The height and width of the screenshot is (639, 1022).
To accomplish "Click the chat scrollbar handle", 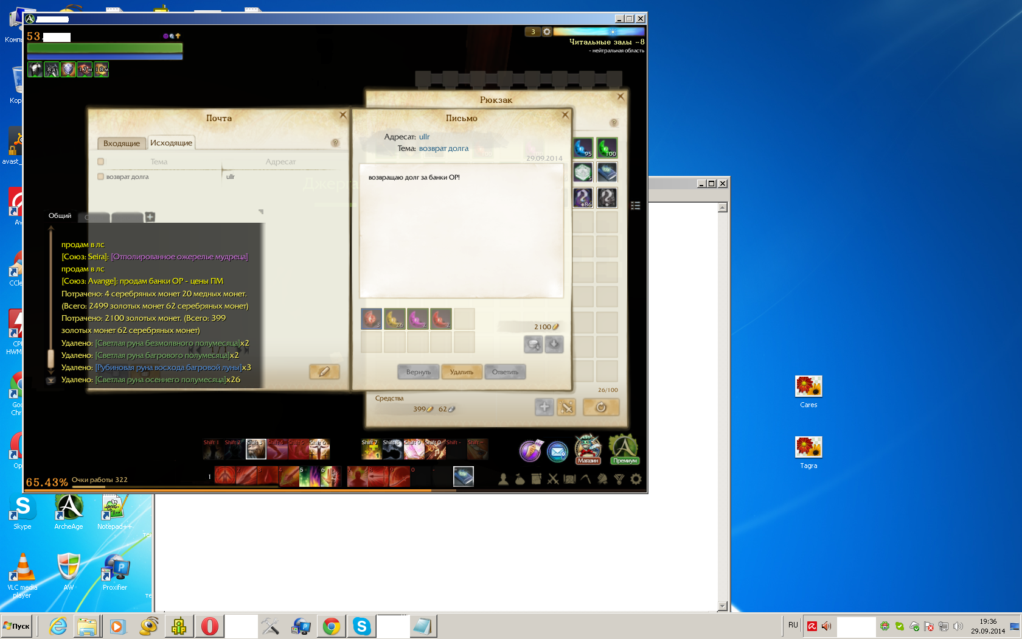I will tap(51, 358).
